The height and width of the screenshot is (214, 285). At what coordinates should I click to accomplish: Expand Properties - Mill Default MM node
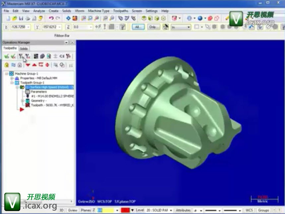coord(12,78)
